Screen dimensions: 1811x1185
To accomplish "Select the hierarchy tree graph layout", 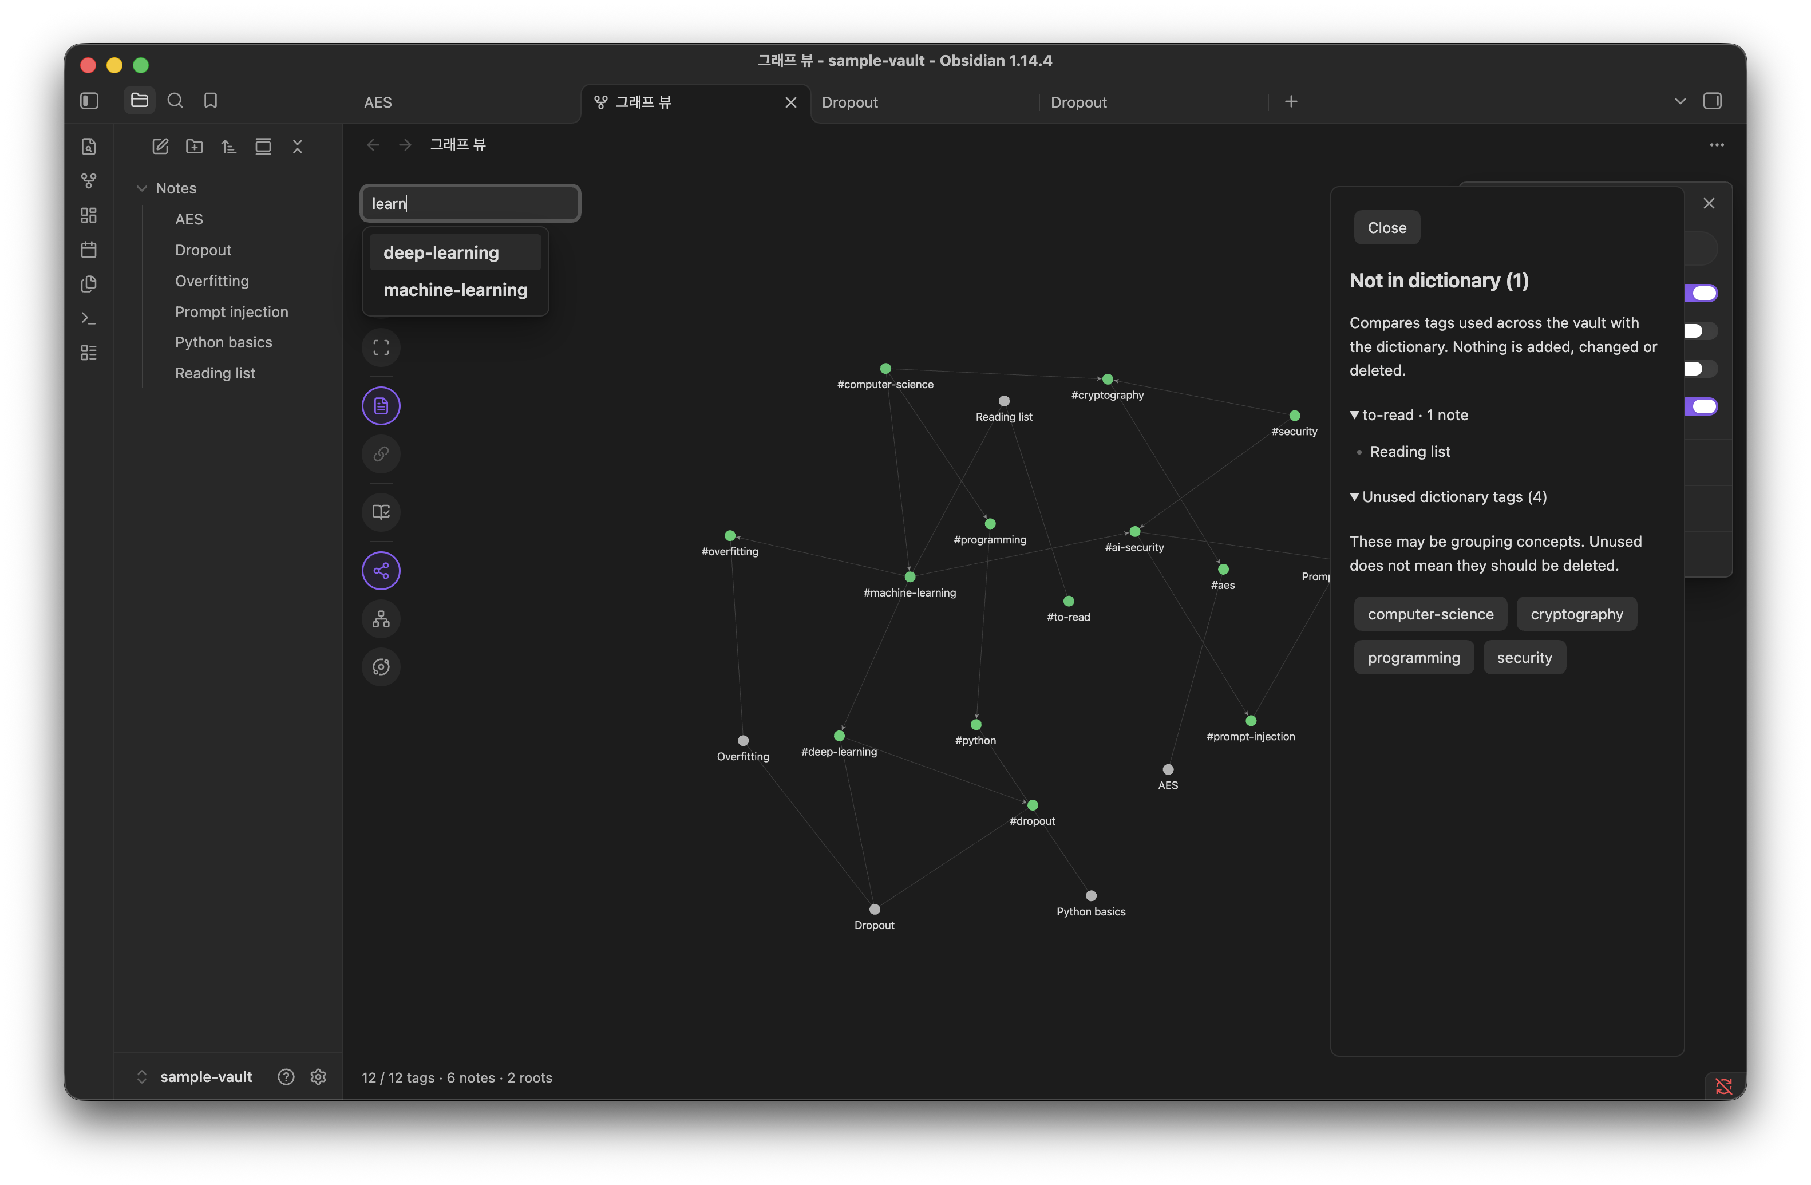I will (381, 619).
